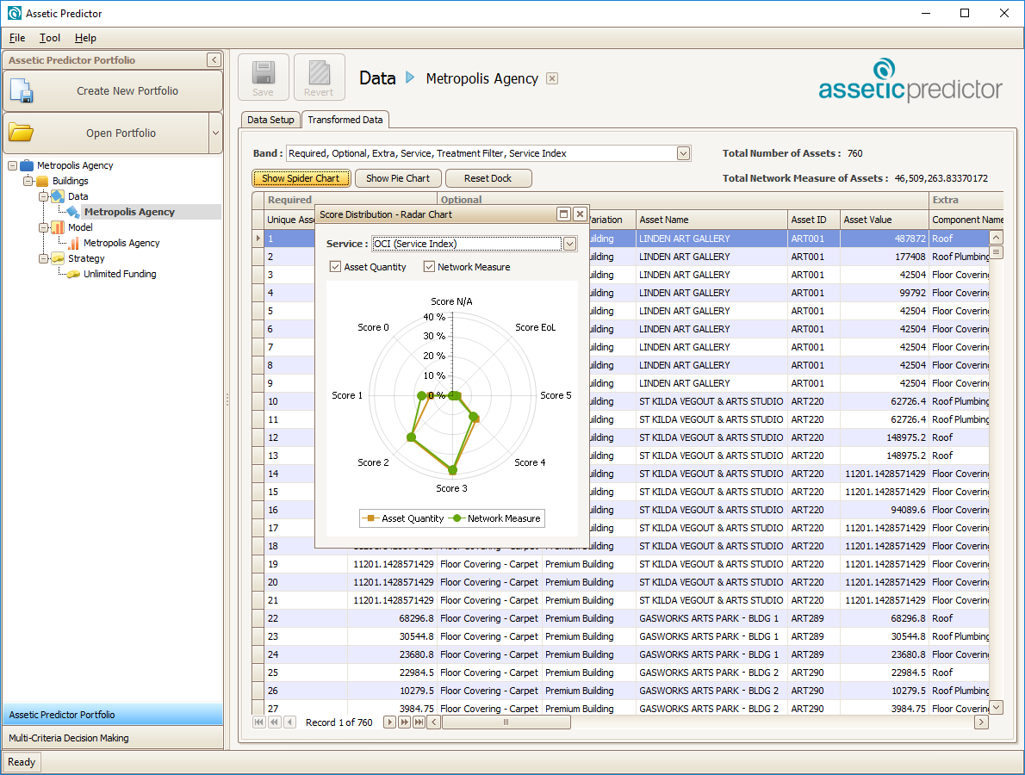
Task: Collapse the Model tree node
Action: tap(43, 227)
